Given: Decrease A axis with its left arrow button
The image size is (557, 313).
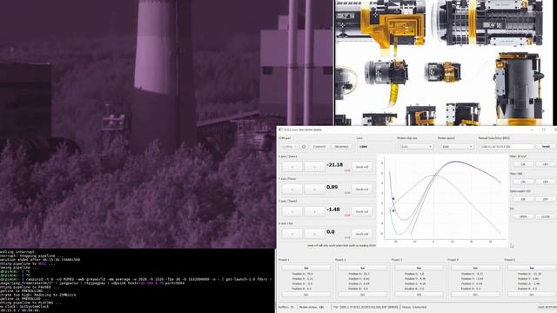Looking at the screenshot, I should coord(292,234).
